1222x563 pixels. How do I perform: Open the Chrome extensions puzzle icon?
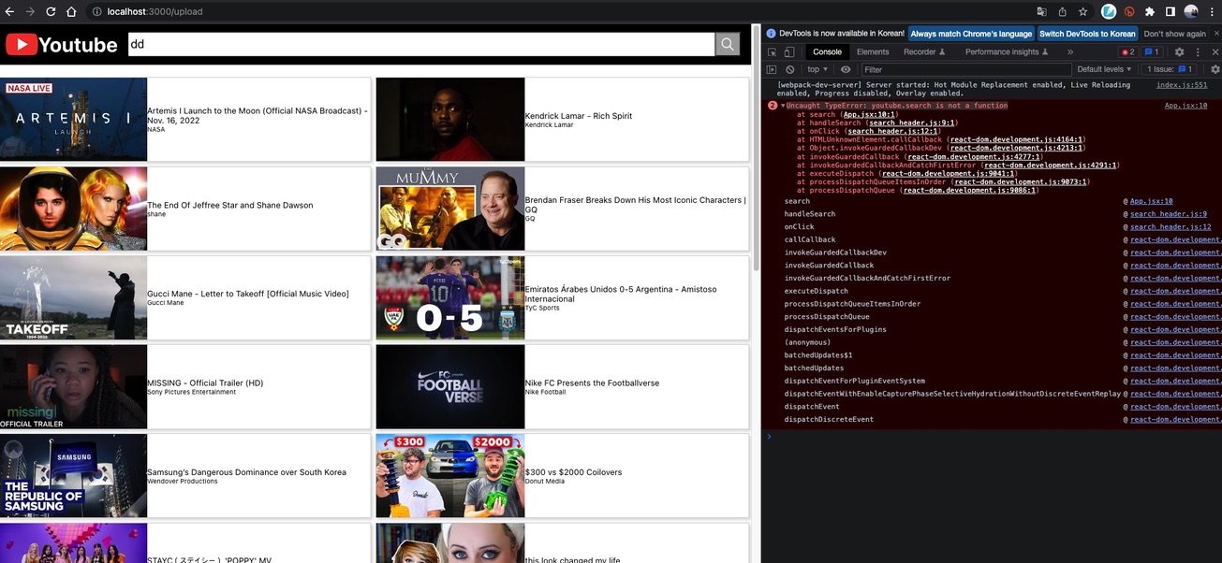pos(1150,11)
